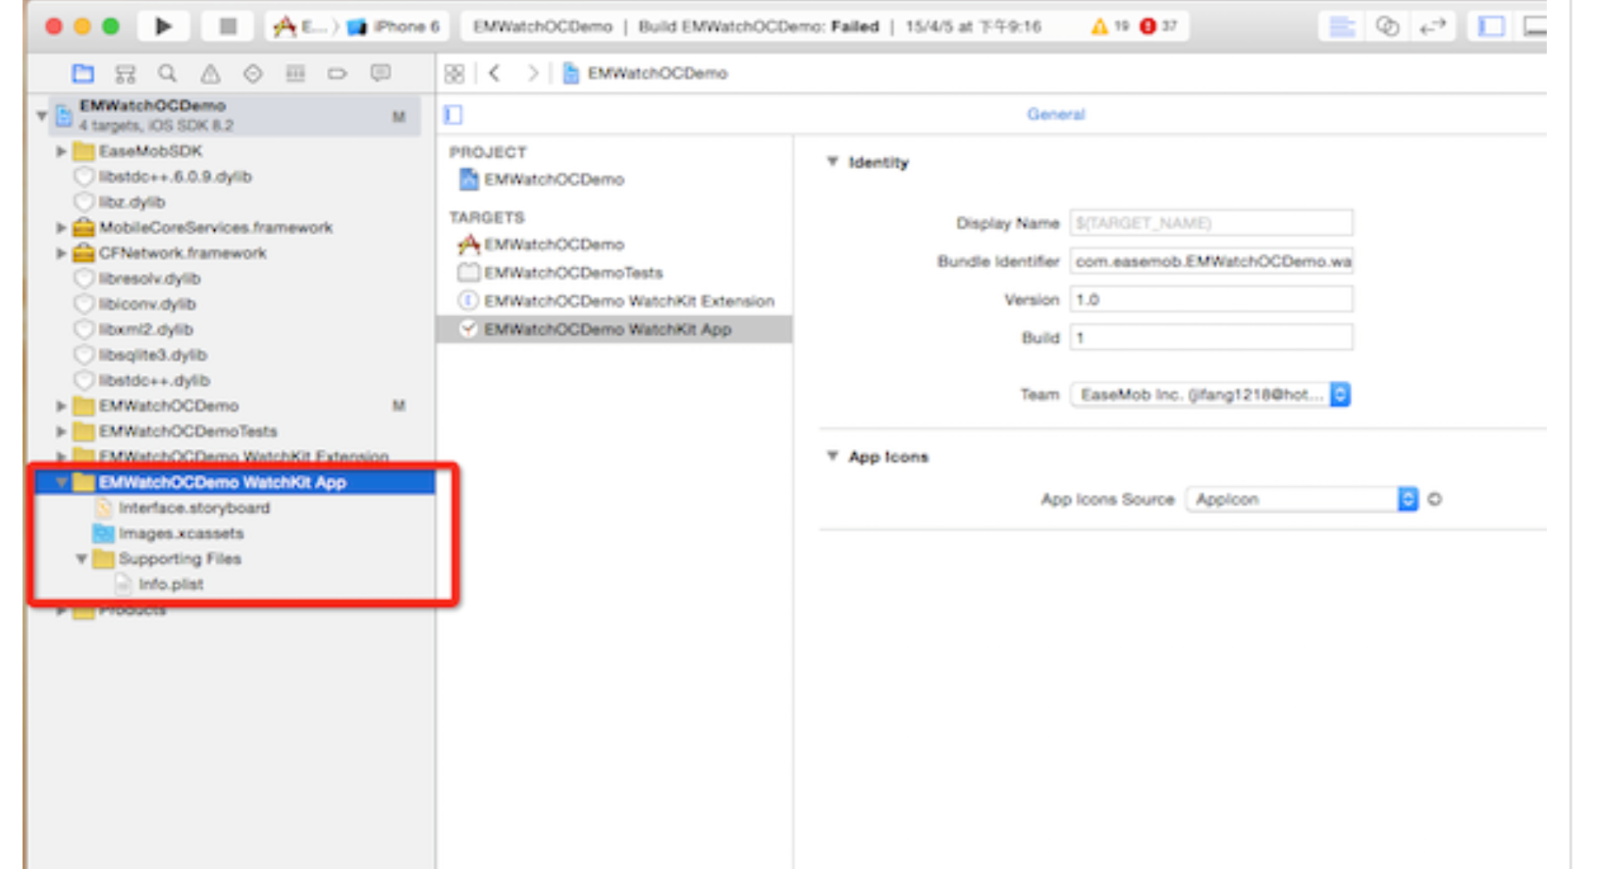1608x869 pixels.
Task: Open the Symbol navigator
Action: pyautogui.click(x=125, y=74)
